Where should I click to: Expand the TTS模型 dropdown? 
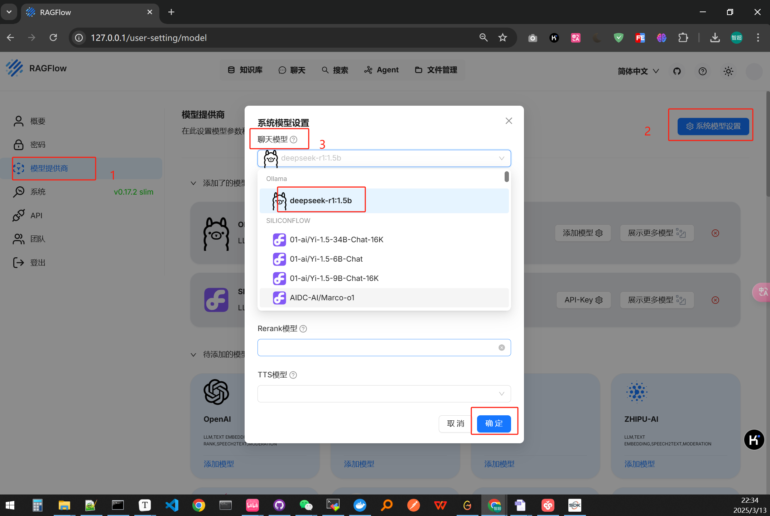384,394
